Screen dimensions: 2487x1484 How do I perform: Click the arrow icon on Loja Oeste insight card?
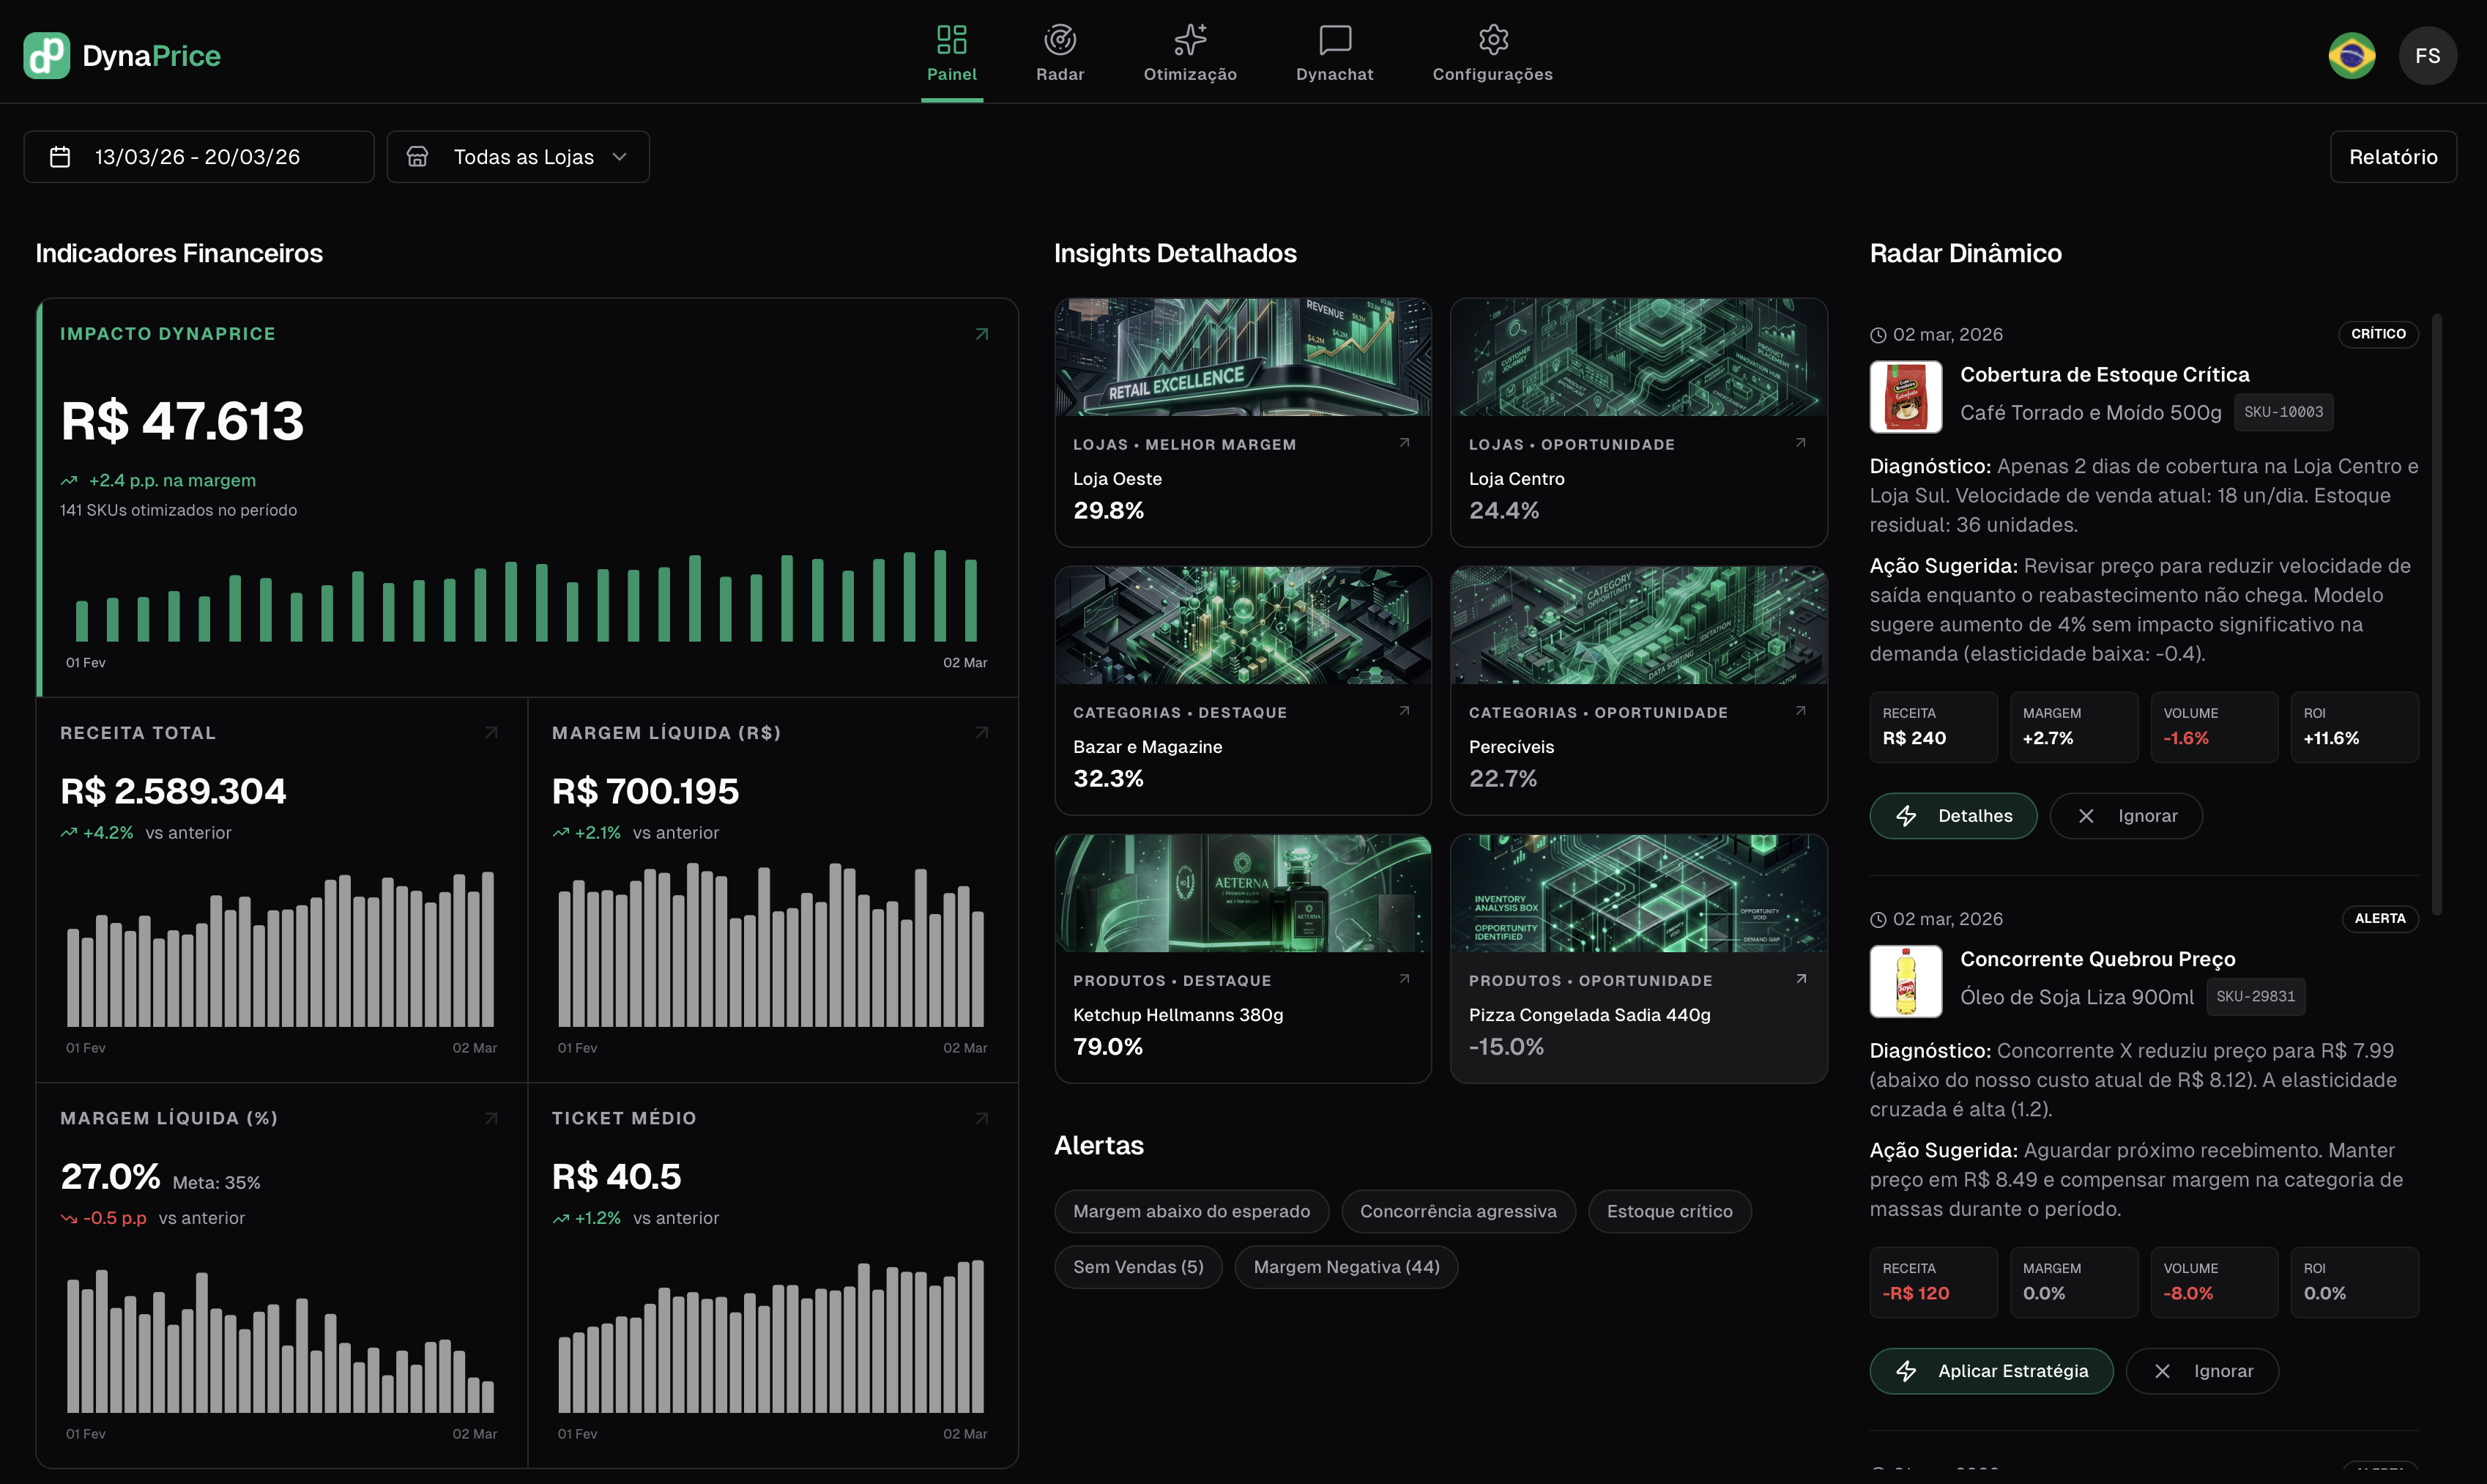[x=1405, y=444]
